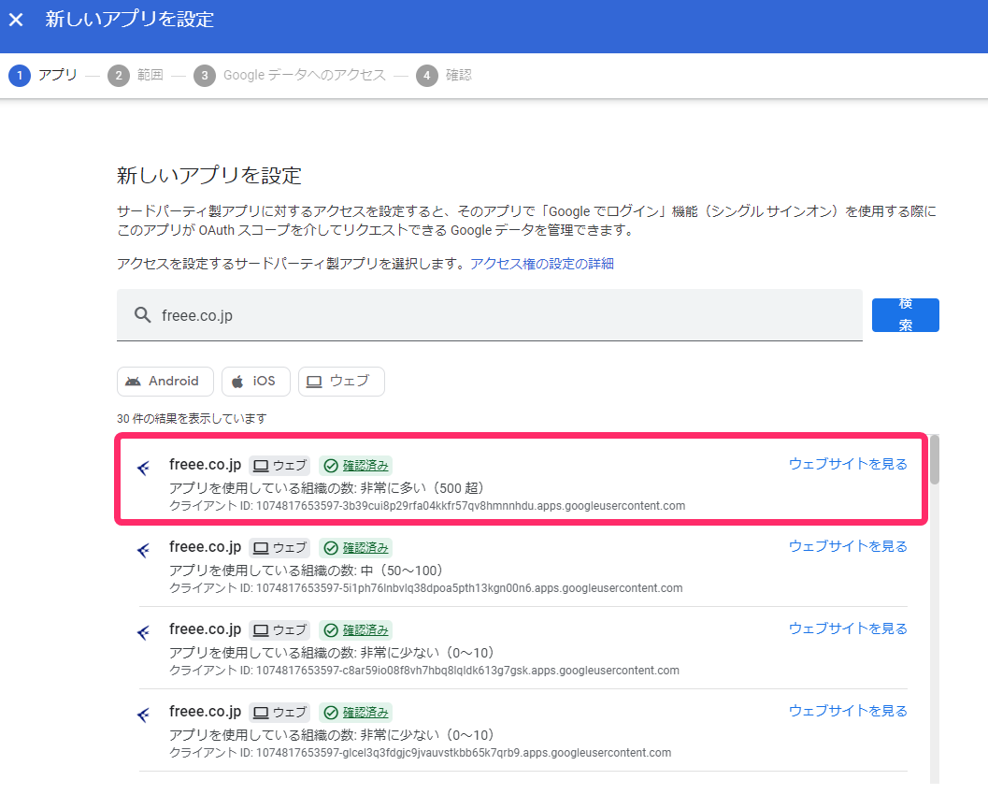Click the freee logo in the 5i1ph76 client row

click(144, 551)
